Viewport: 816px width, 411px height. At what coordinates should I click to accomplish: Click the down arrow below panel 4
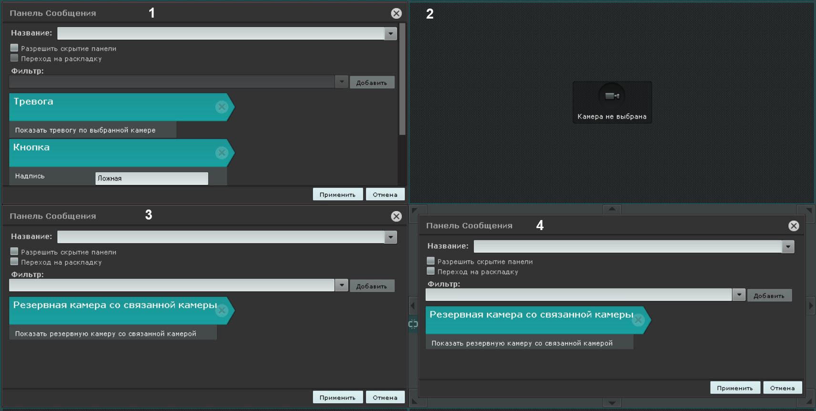click(x=612, y=403)
